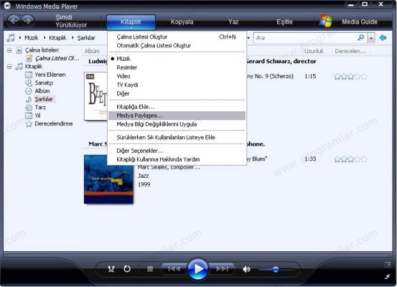397x287 pixels.
Task: Sort by Uzunluk column header
Action: point(314,51)
